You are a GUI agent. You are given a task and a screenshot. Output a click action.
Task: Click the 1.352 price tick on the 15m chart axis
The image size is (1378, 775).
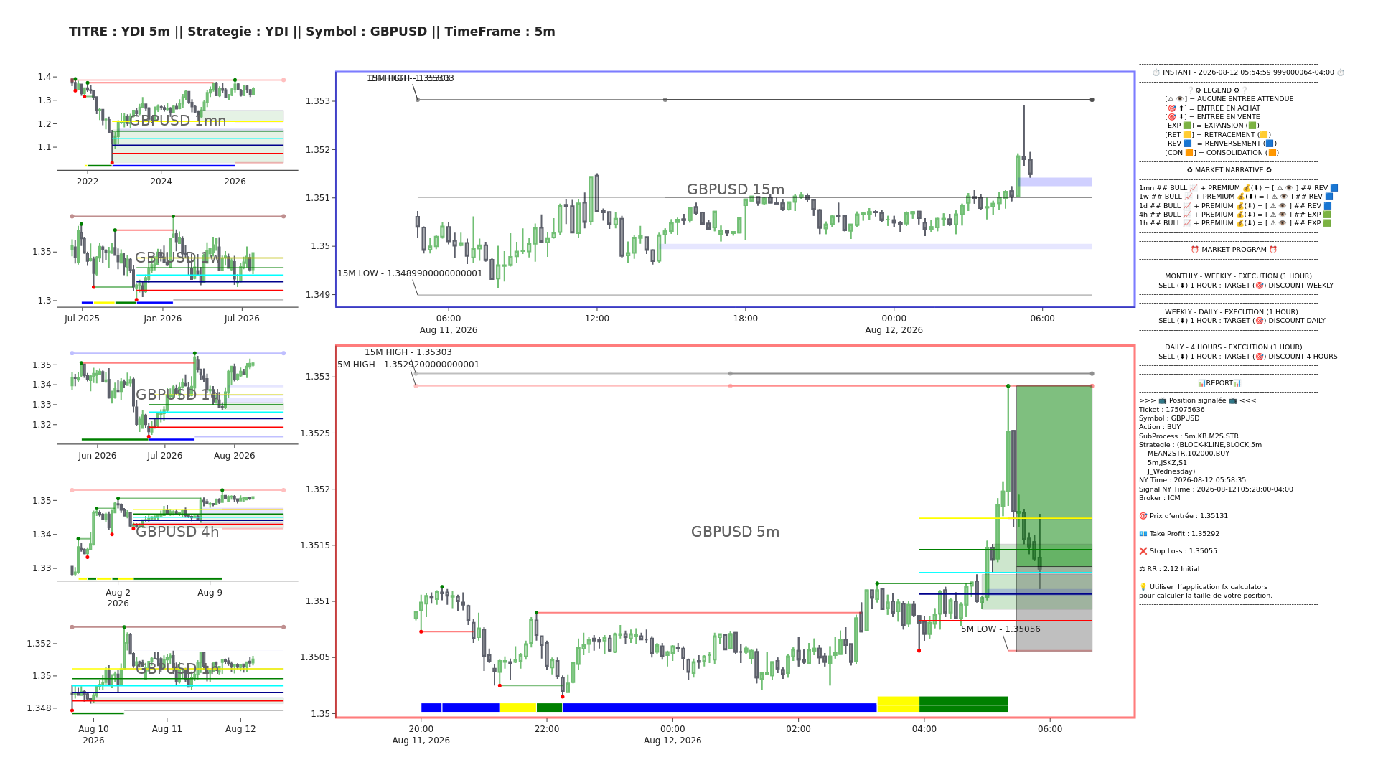319,150
